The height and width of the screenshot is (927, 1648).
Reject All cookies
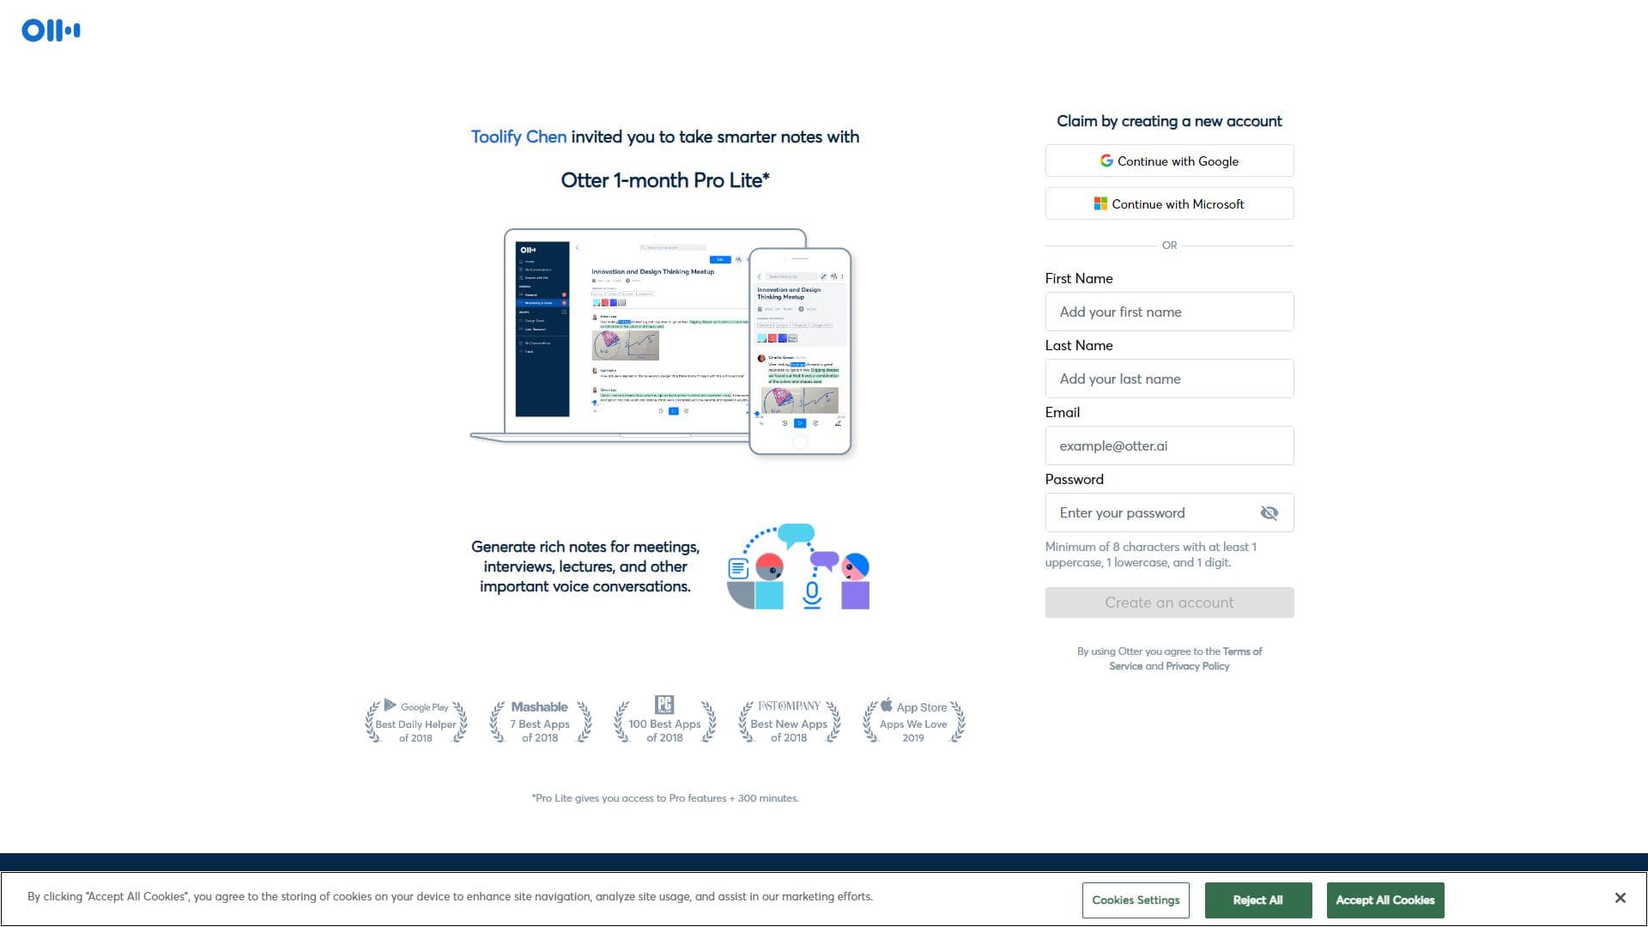coord(1257,900)
